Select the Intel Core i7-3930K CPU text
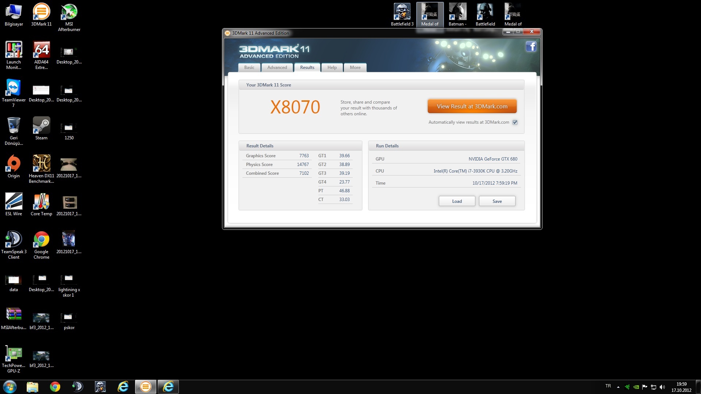Viewport: 701px width, 394px height. point(475,171)
